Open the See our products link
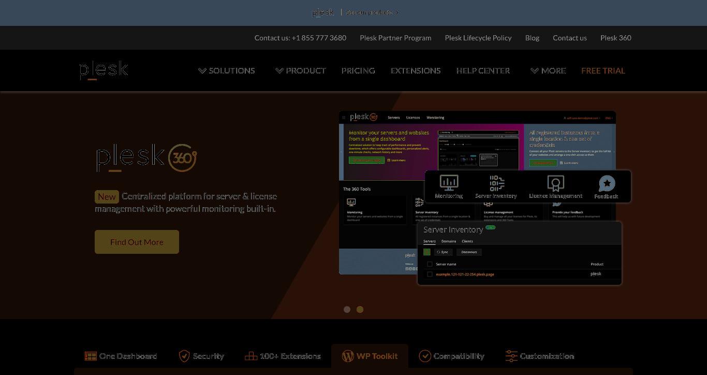Viewport: 707px width, 375px height. [373, 12]
